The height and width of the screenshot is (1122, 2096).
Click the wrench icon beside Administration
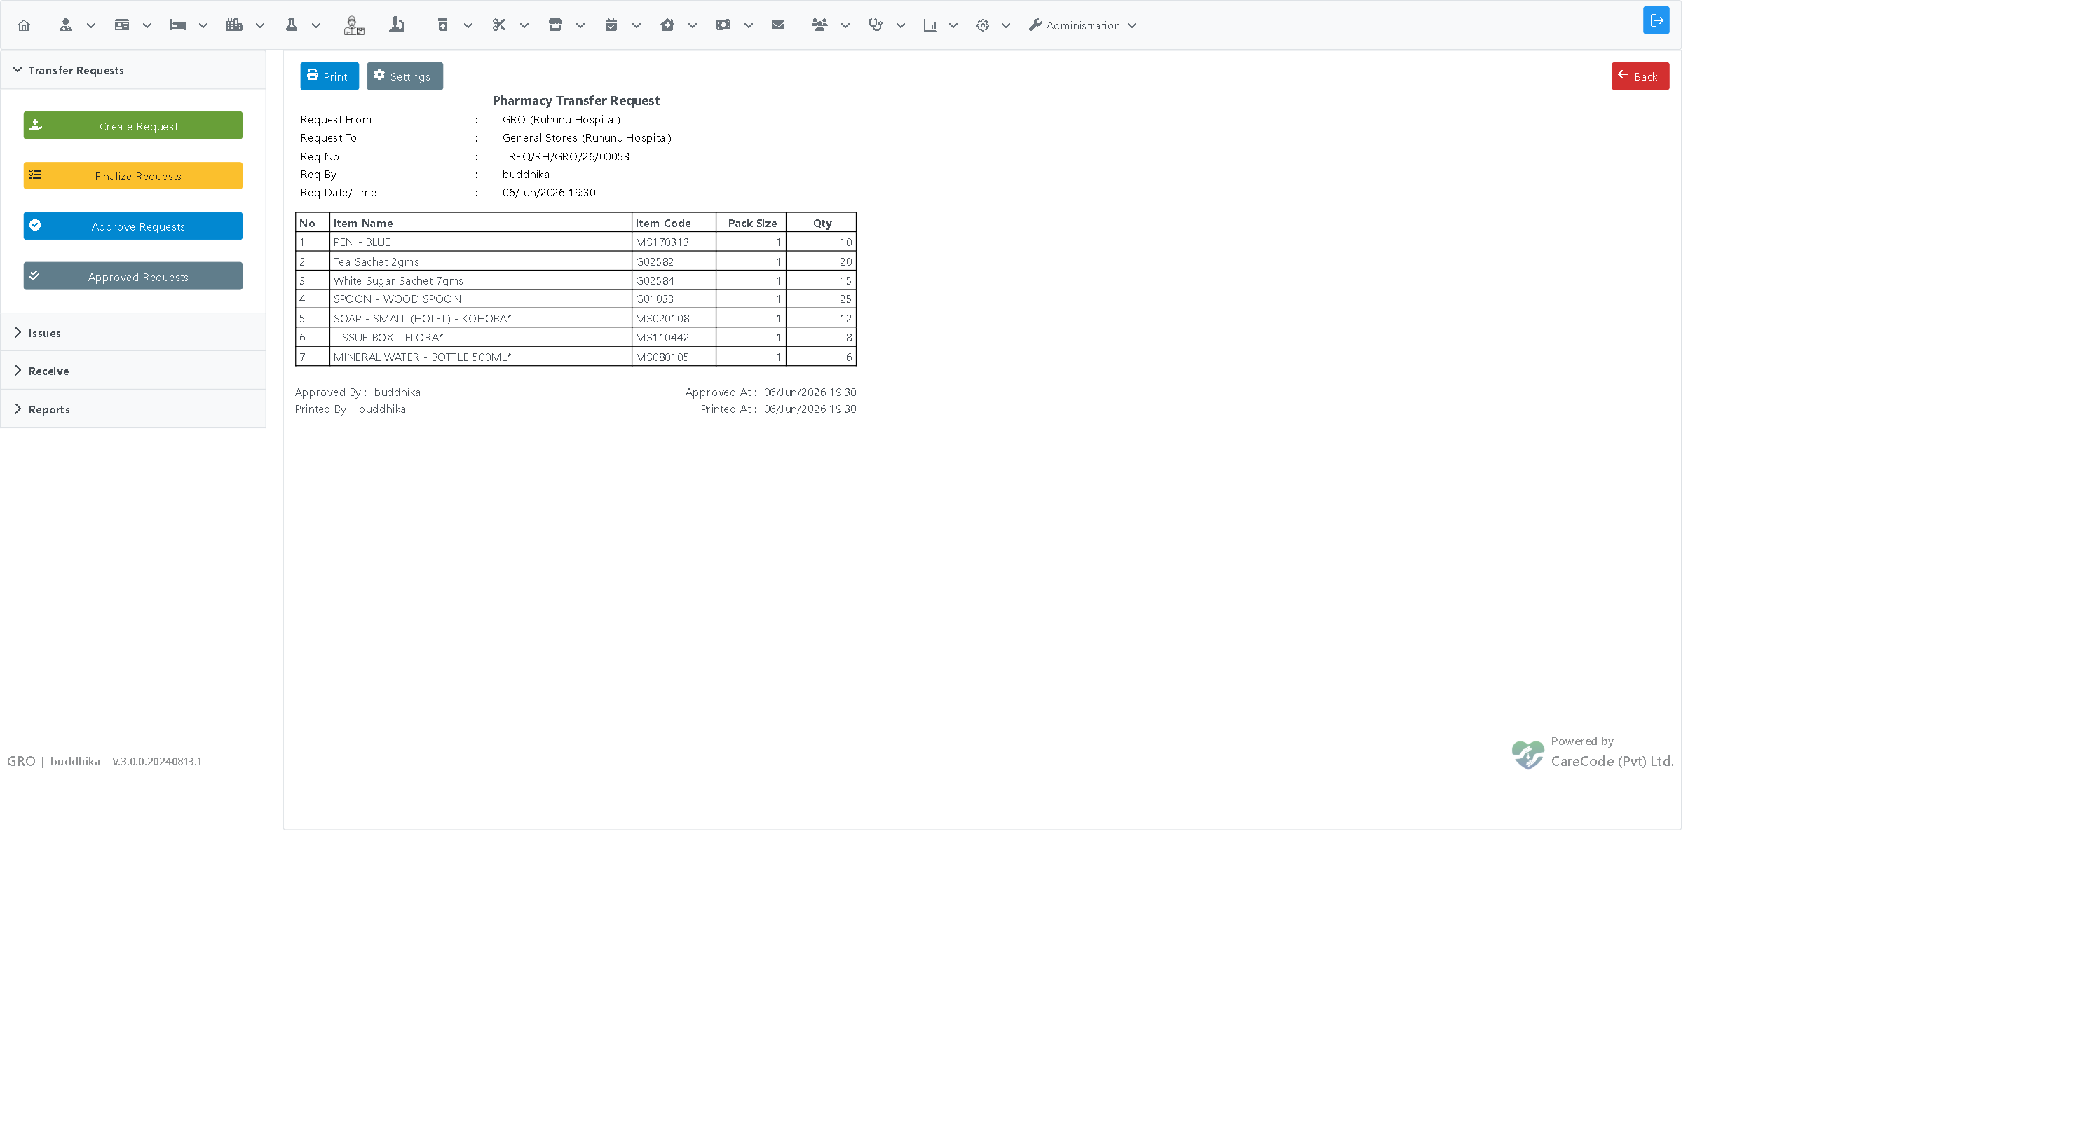click(x=1035, y=25)
